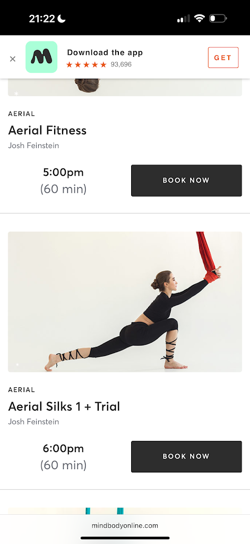Screen dimensions: 250x544
Task: Book the 6:00pm Aerial Silks class
Action: [x=186, y=456]
